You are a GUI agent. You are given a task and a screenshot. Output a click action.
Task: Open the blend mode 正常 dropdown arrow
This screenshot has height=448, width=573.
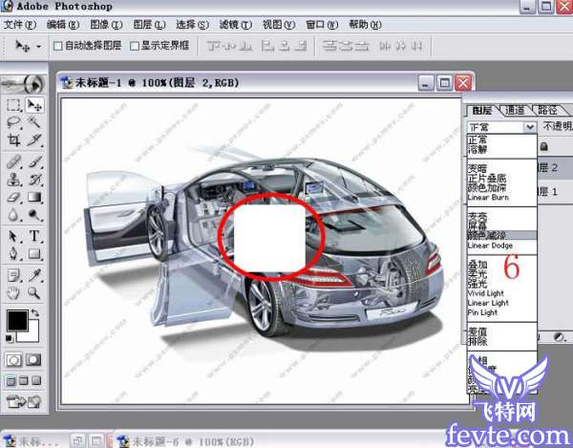coord(530,127)
